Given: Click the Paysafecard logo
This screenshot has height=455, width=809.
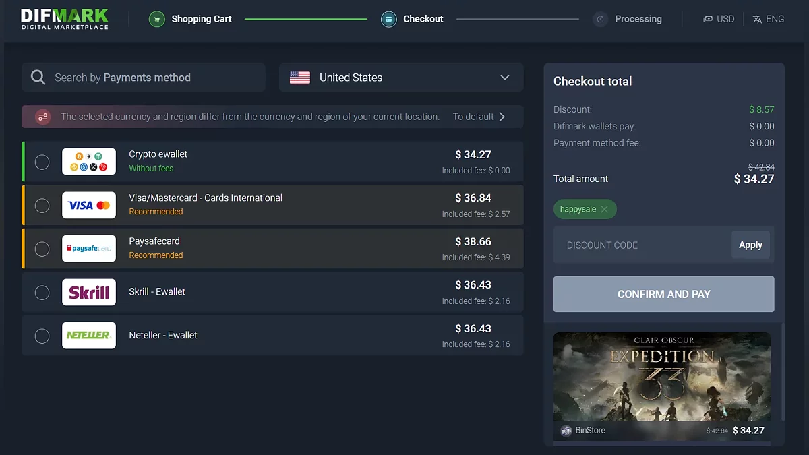Looking at the screenshot, I should tap(89, 249).
